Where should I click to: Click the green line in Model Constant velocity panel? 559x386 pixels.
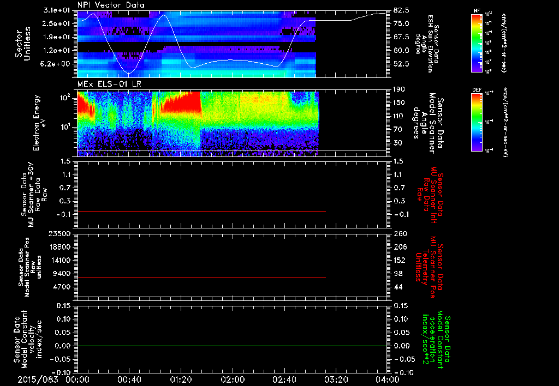pos(231,346)
